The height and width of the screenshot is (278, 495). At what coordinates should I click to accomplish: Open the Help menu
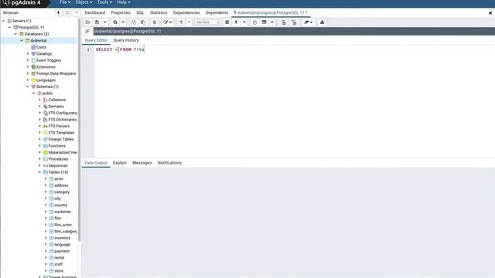tap(124, 2)
